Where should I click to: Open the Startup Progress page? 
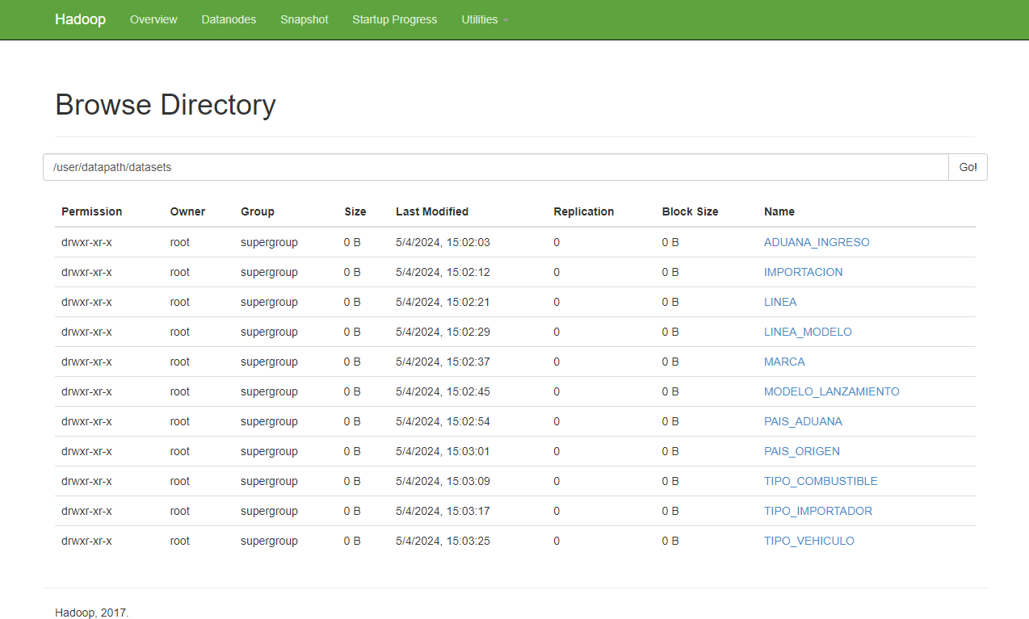394,19
